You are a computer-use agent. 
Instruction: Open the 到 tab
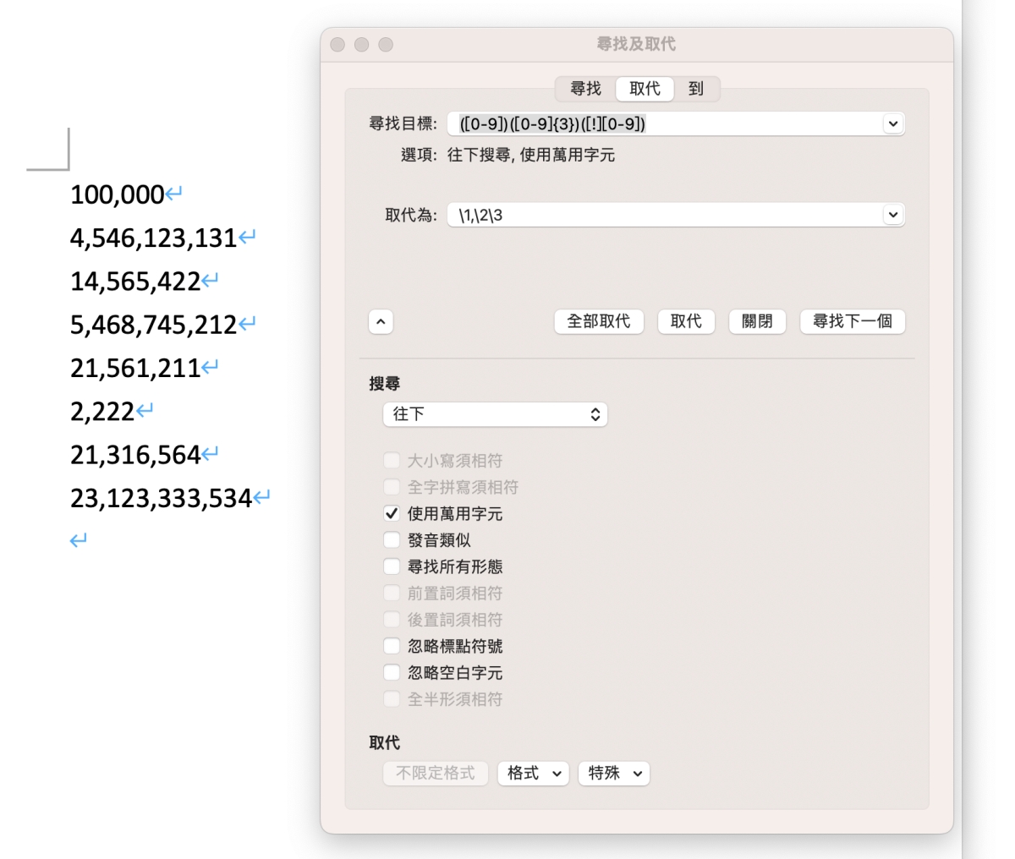click(696, 89)
